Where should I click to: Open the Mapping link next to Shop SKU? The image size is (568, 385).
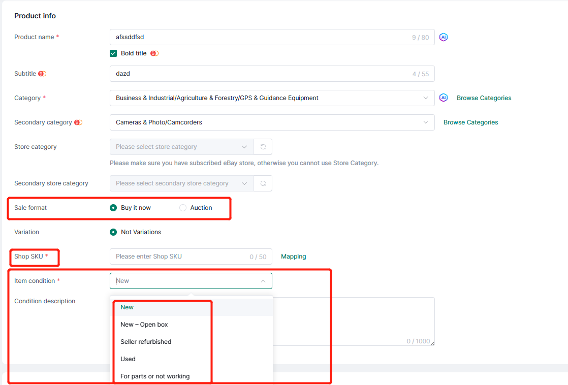pyautogui.click(x=293, y=256)
